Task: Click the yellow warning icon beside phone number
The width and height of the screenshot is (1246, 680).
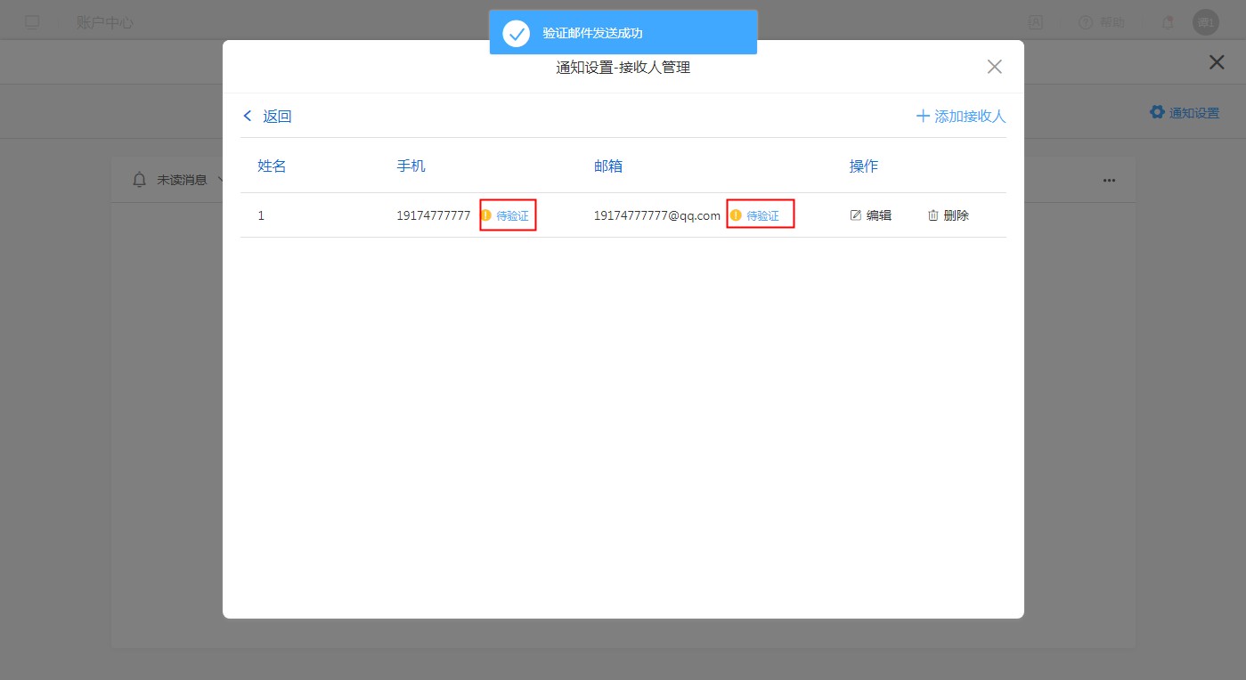Action: 486,215
